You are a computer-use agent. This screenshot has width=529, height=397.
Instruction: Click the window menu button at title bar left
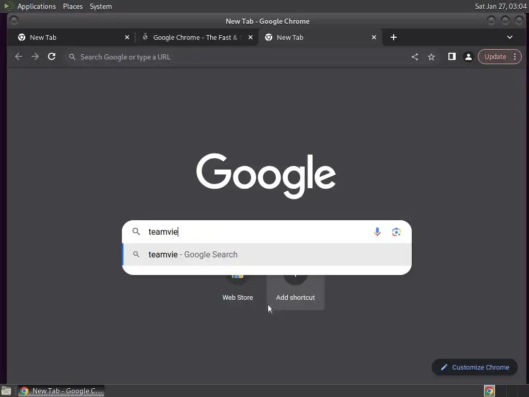14,21
